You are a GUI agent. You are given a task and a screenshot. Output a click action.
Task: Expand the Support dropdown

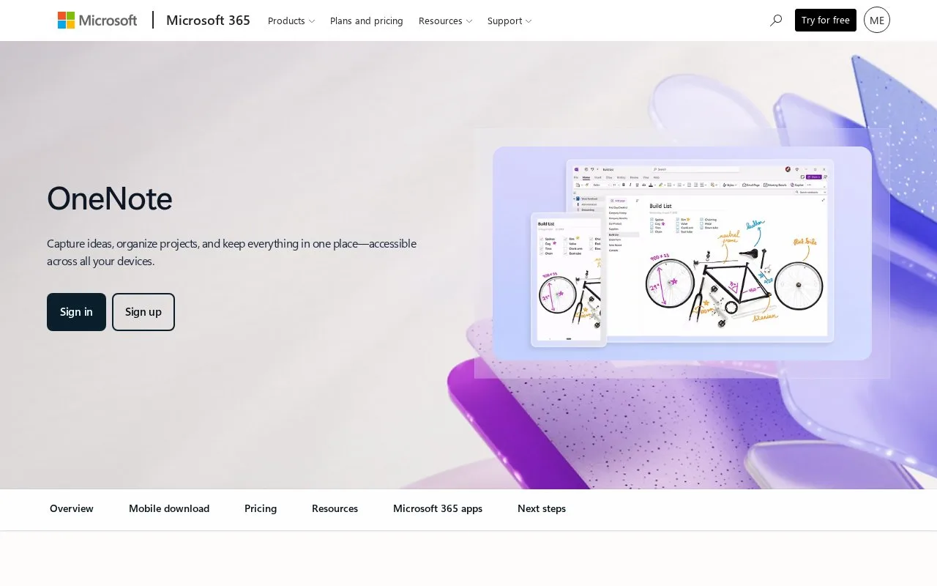coord(509,21)
